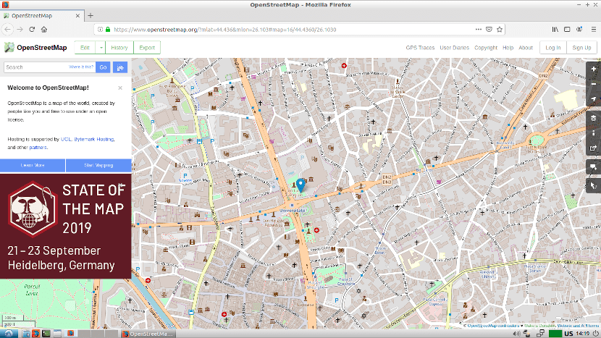Launch terminal from taskbar
601x338 pixels.
(46, 334)
